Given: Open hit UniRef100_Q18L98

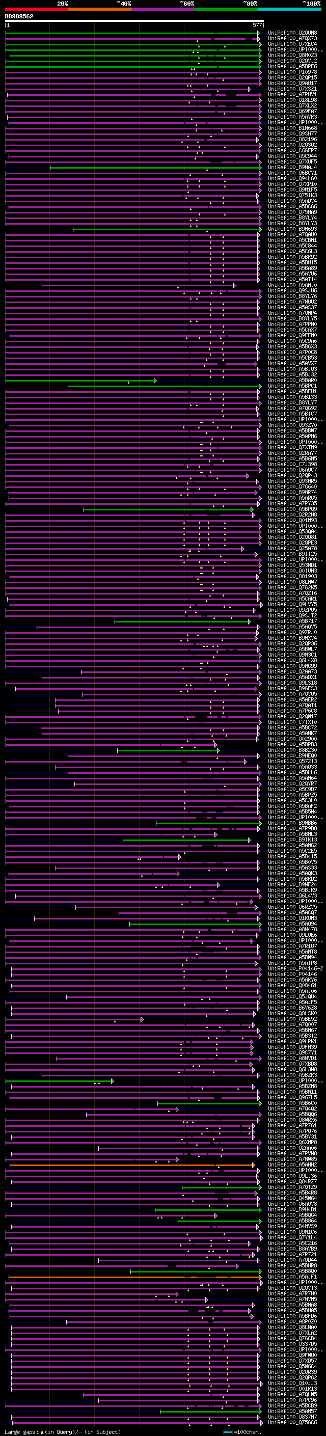Looking at the screenshot, I should tap(292, 100).
